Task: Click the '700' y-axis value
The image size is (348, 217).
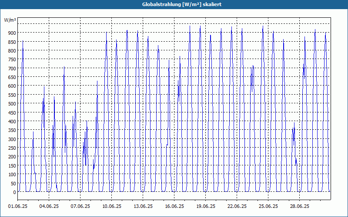Action: [x=12, y=69]
